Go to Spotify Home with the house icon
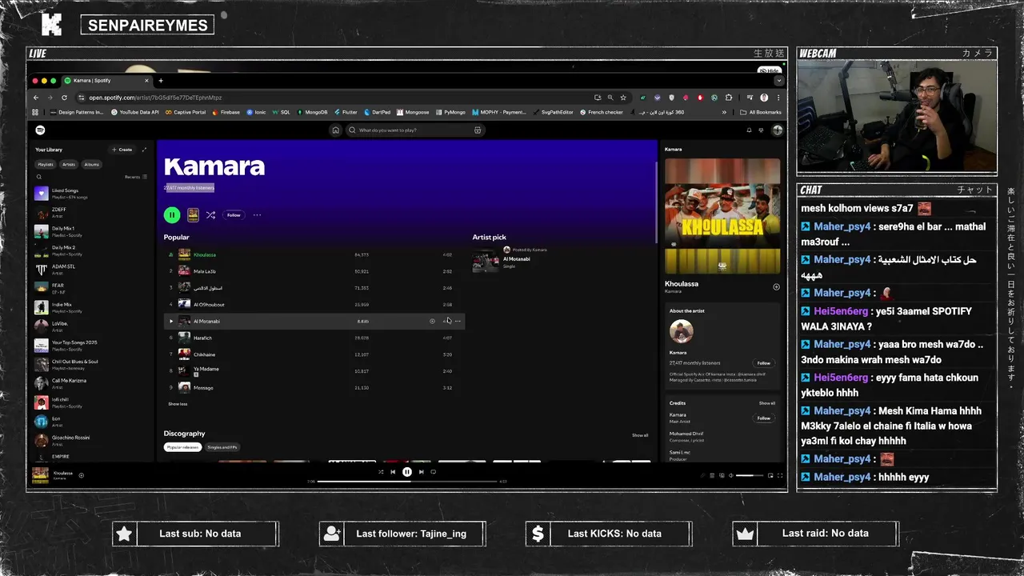The image size is (1024, 576). (335, 130)
